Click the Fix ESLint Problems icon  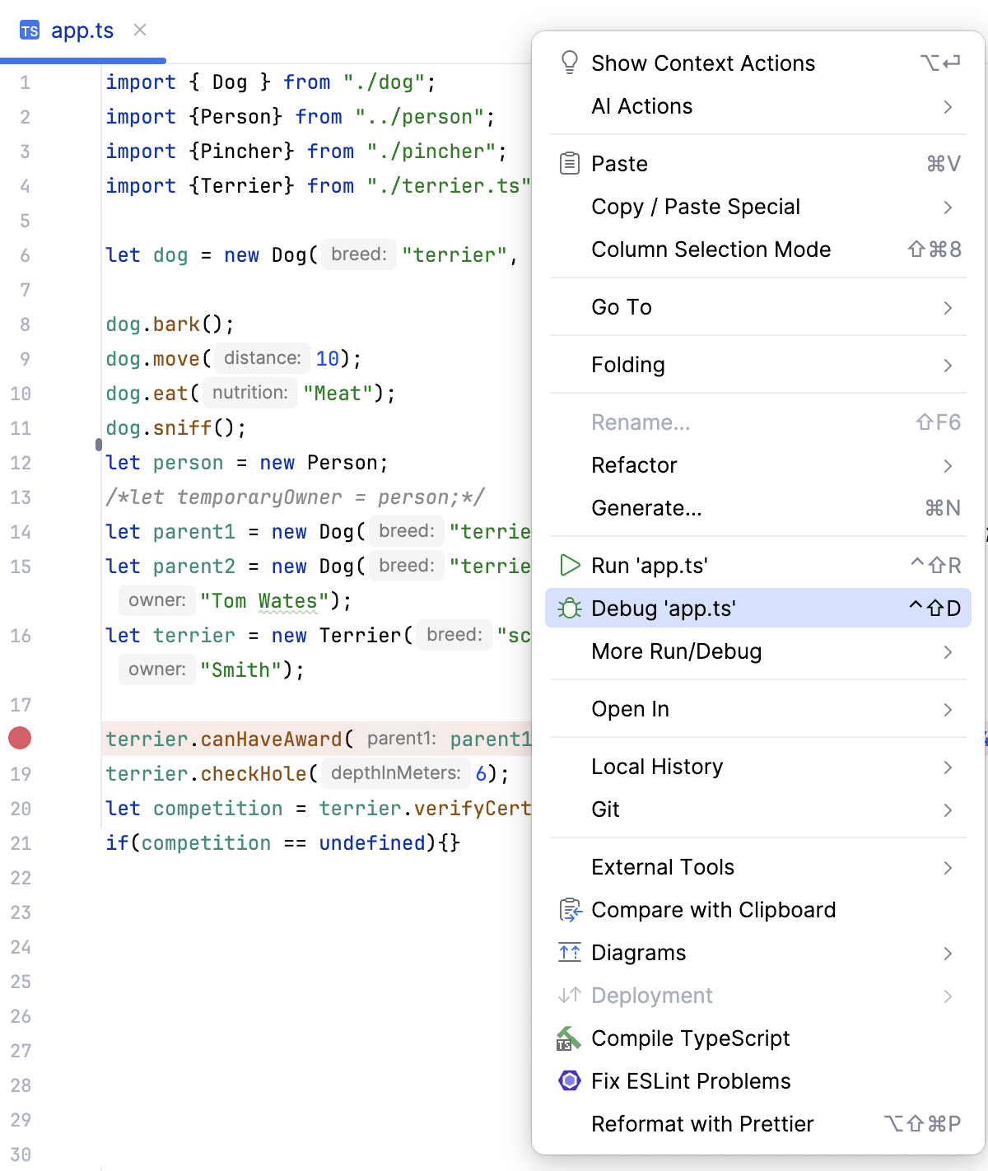(x=569, y=1080)
